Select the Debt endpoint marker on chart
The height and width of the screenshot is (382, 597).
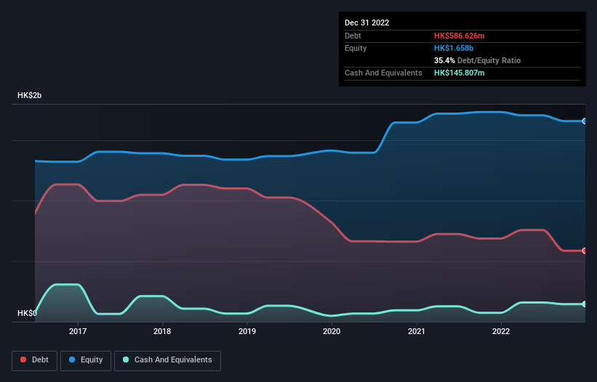[585, 251]
